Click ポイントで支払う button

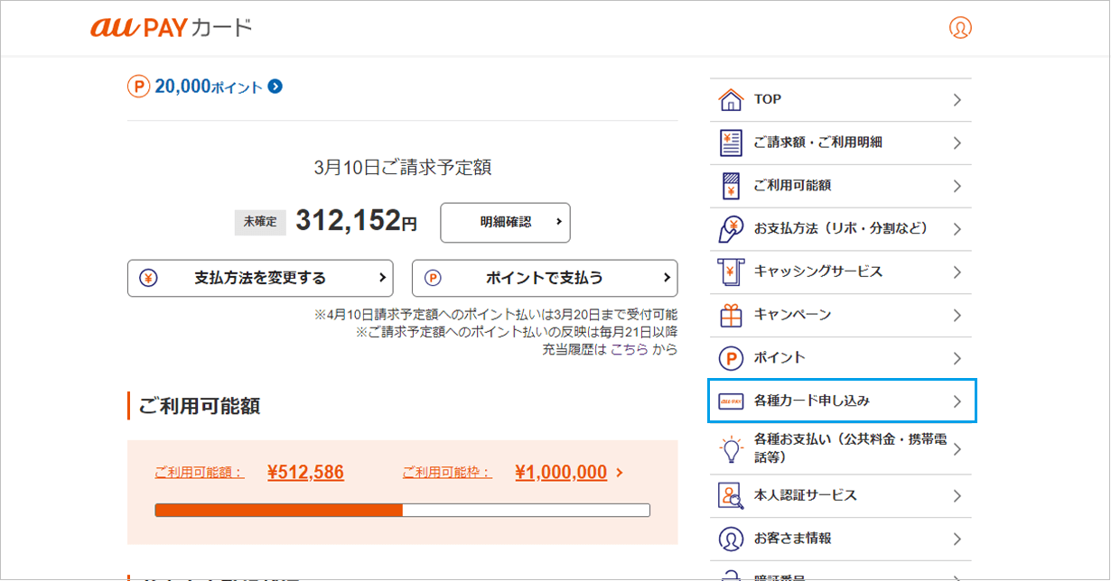tap(544, 278)
